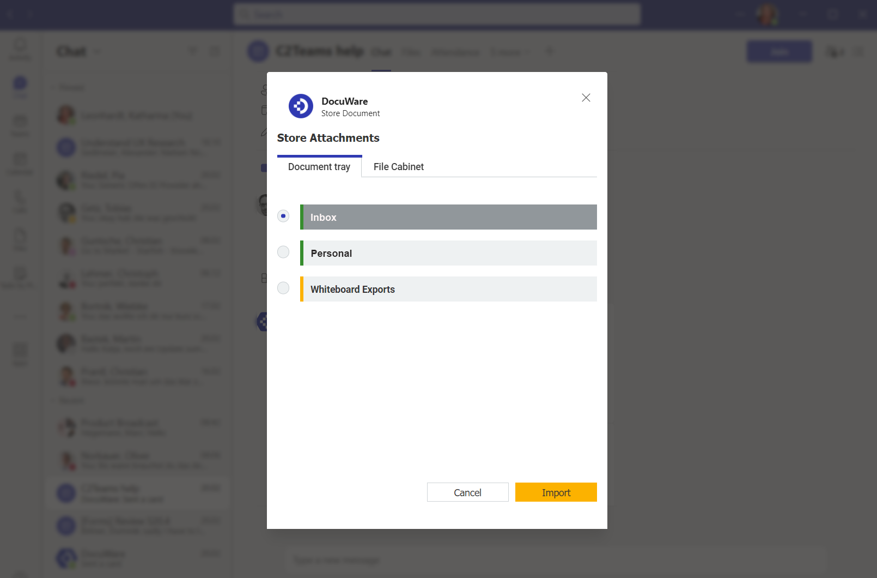Click the Store Document subtitle text
This screenshot has width=877, height=578.
(x=350, y=113)
